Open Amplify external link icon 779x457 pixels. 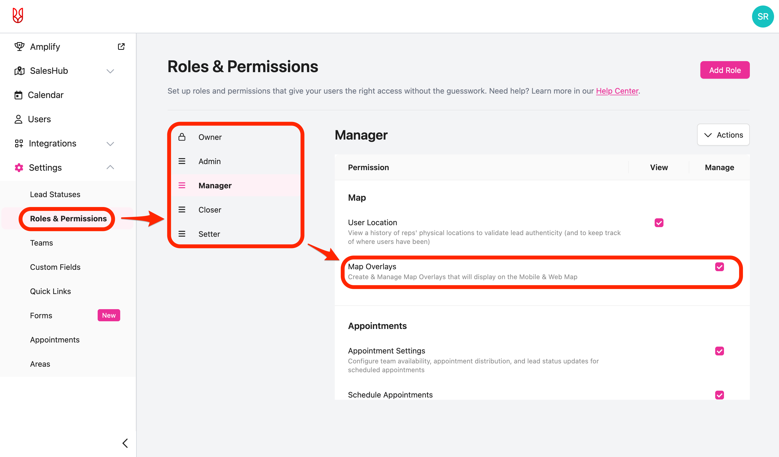(121, 47)
